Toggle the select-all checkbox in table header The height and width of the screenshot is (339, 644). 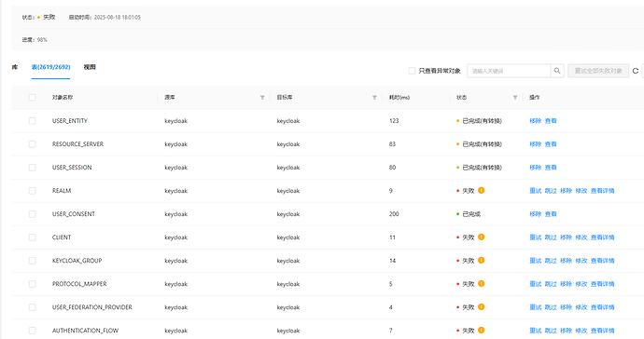(32, 98)
